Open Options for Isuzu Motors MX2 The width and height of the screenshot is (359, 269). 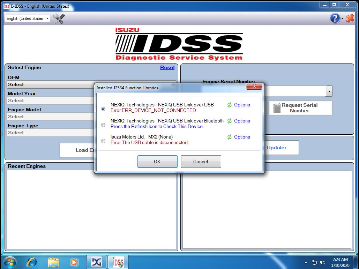tap(242, 137)
